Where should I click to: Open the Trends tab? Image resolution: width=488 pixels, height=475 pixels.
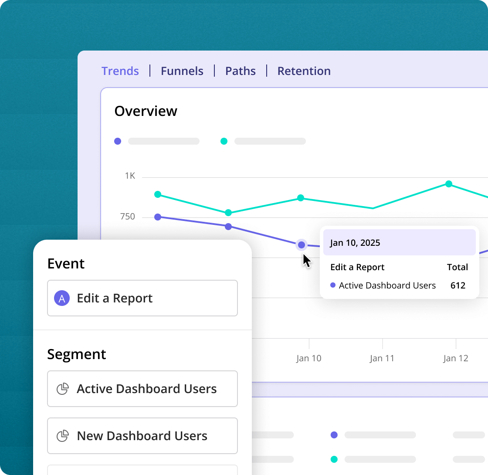(x=120, y=71)
